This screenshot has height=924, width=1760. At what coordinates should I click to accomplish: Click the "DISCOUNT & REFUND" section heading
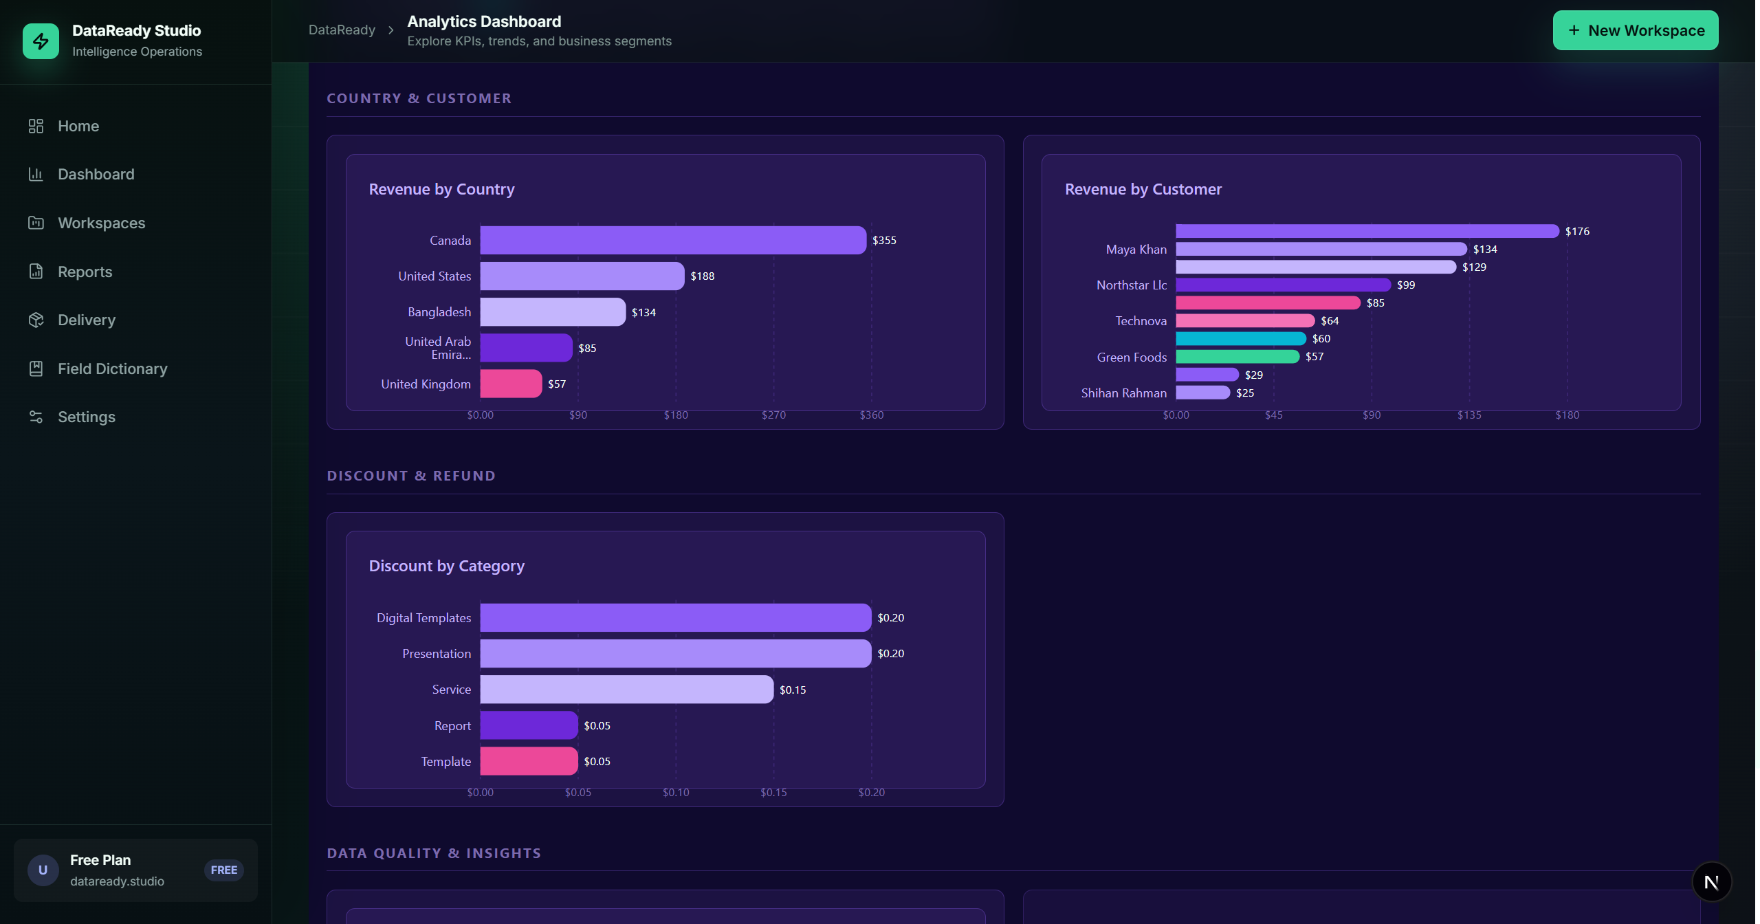pyautogui.click(x=411, y=476)
